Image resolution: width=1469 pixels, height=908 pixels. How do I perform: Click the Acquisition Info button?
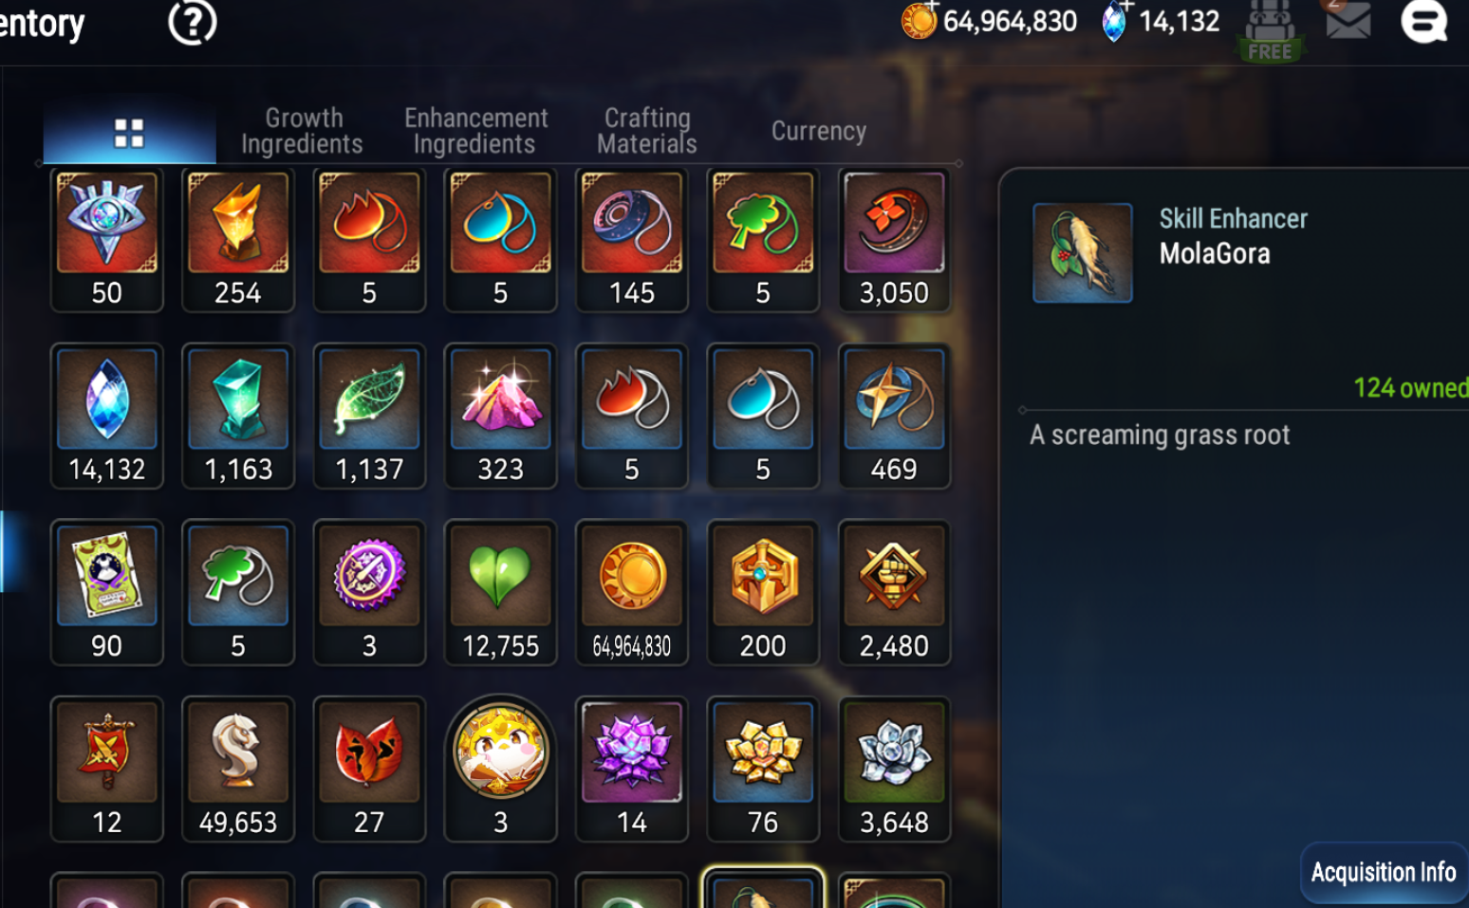click(1384, 872)
